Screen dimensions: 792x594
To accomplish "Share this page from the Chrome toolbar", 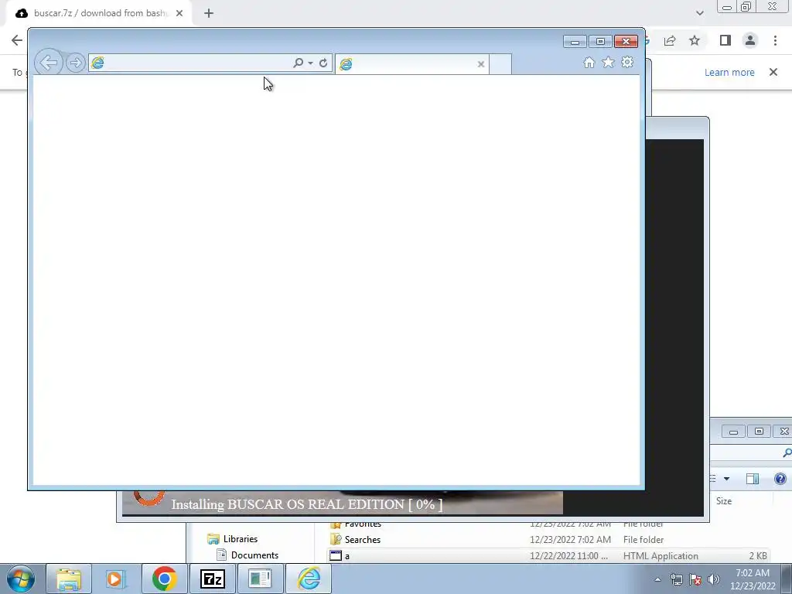I will point(670,40).
